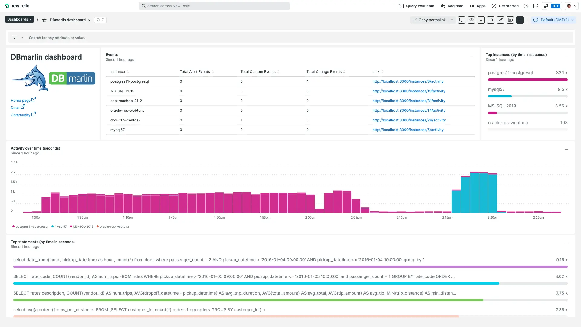Open the Dashboards menu dropdown

pos(19,20)
